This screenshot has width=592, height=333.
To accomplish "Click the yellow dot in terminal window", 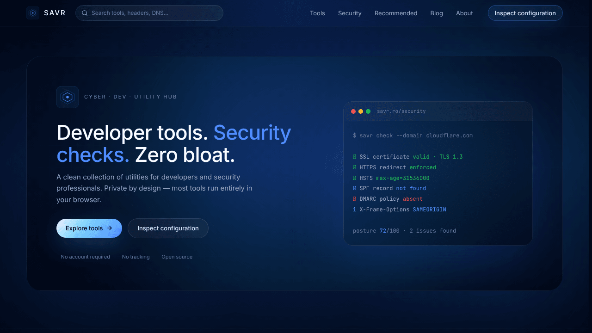I will 361,111.
